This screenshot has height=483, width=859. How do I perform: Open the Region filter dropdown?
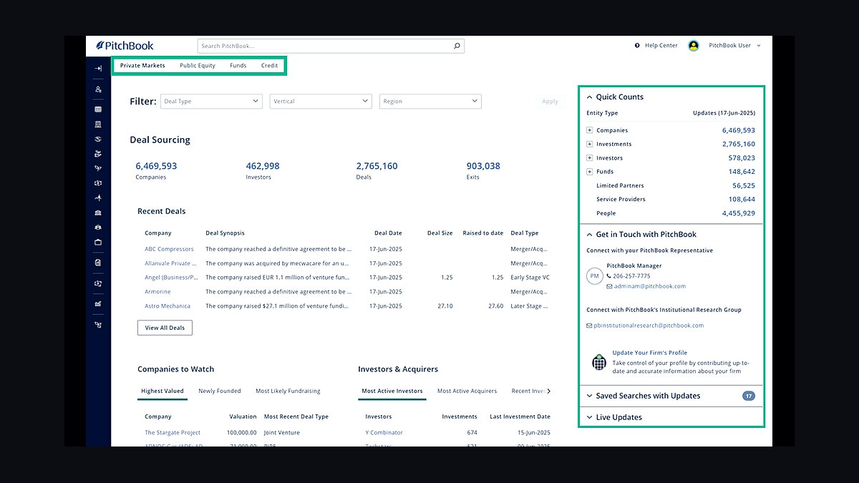[x=430, y=102]
